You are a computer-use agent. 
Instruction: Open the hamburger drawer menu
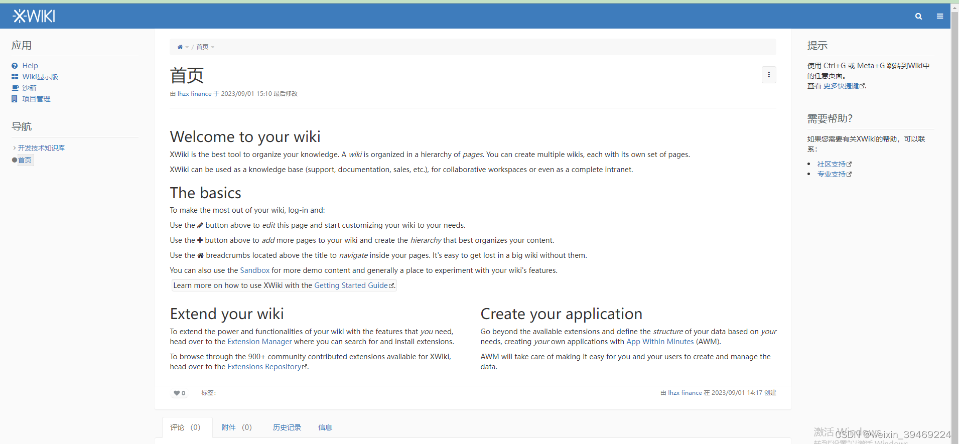pyautogui.click(x=940, y=17)
